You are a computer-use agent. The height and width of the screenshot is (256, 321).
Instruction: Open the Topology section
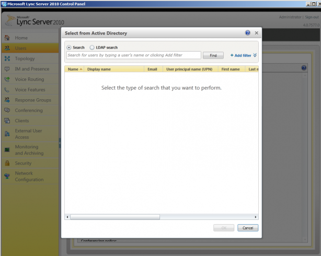[30, 59]
